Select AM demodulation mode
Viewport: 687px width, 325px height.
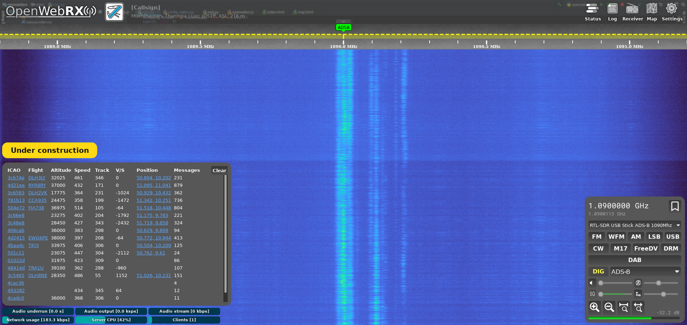pos(636,237)
